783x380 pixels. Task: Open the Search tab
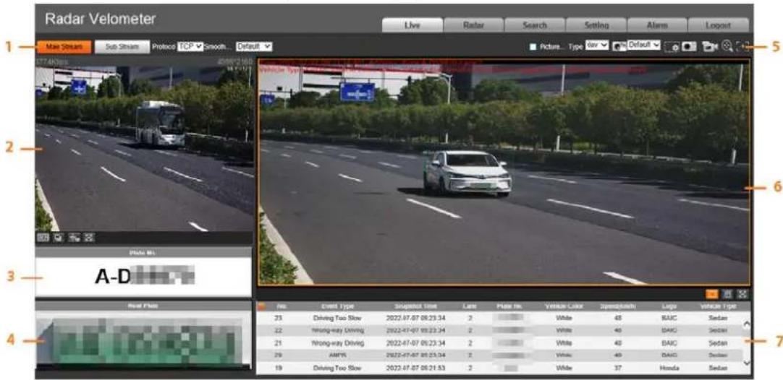534,25
